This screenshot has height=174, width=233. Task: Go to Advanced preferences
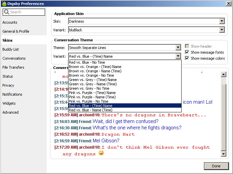(x=24, y=112)
